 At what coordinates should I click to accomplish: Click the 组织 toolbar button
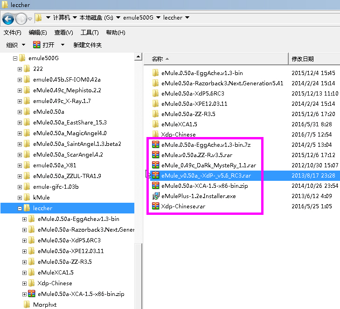15,45
